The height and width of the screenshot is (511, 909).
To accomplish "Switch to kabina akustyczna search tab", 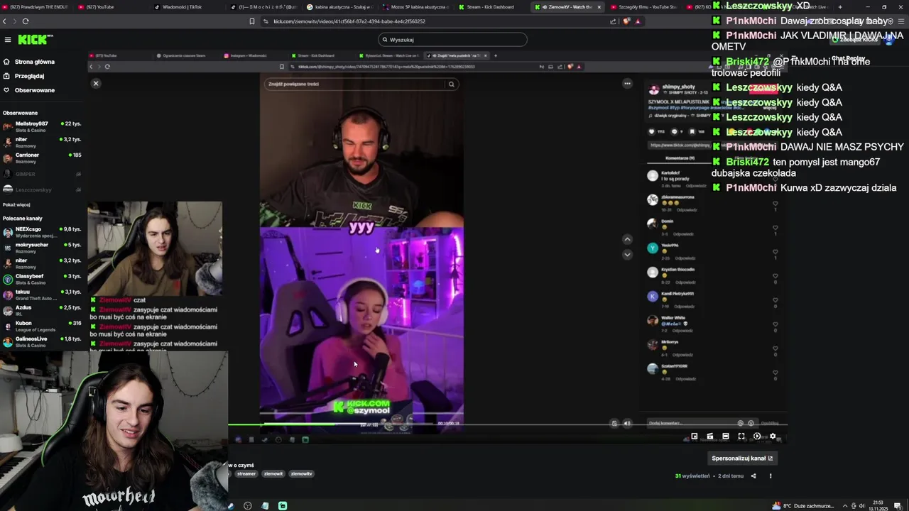I will point(339,6).
